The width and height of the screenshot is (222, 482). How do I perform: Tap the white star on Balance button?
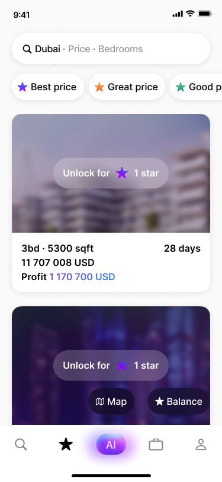click(x=159, y=401)
